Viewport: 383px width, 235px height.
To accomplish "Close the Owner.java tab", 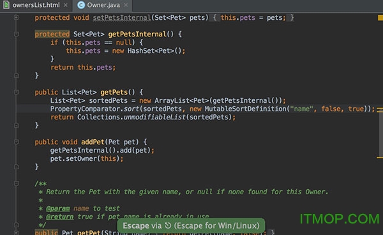I will coord(126,5).
